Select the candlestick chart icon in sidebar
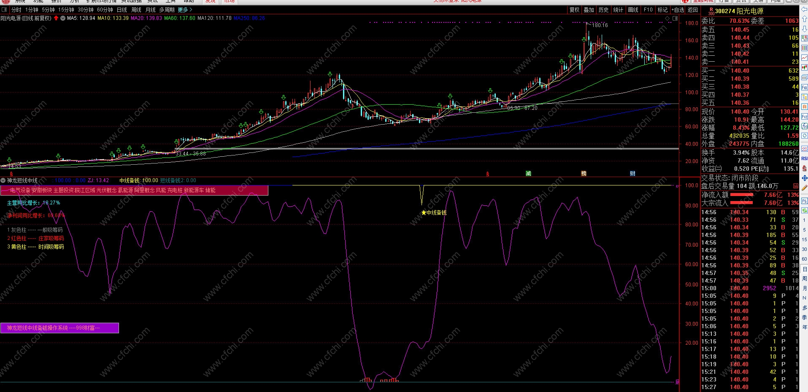This screenshot has height=392, width=808. tap(804, 68)
